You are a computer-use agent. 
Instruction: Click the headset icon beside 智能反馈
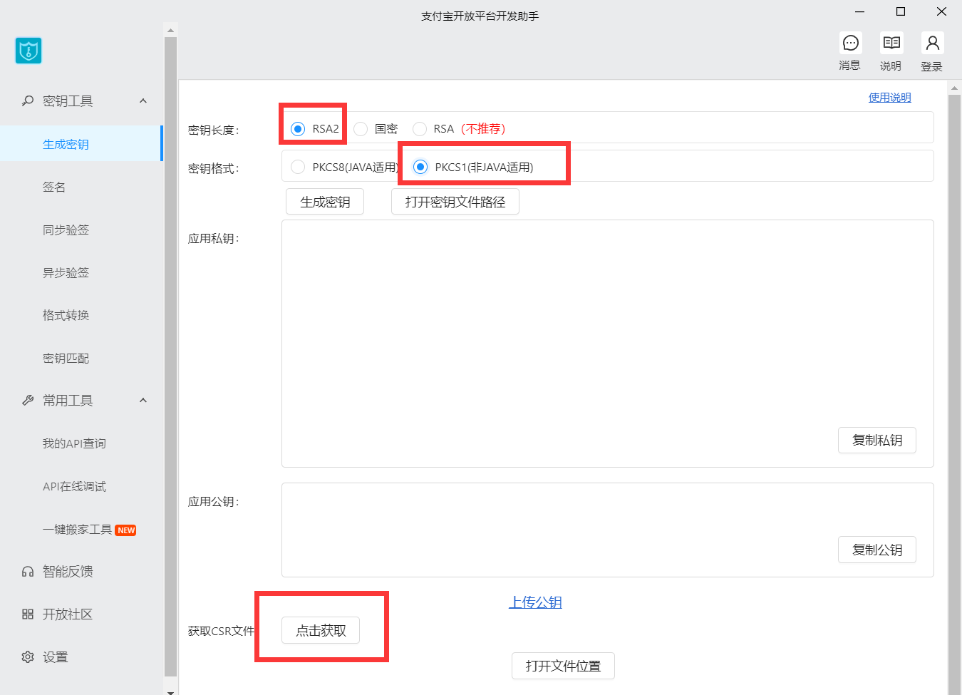coord(28,571)
